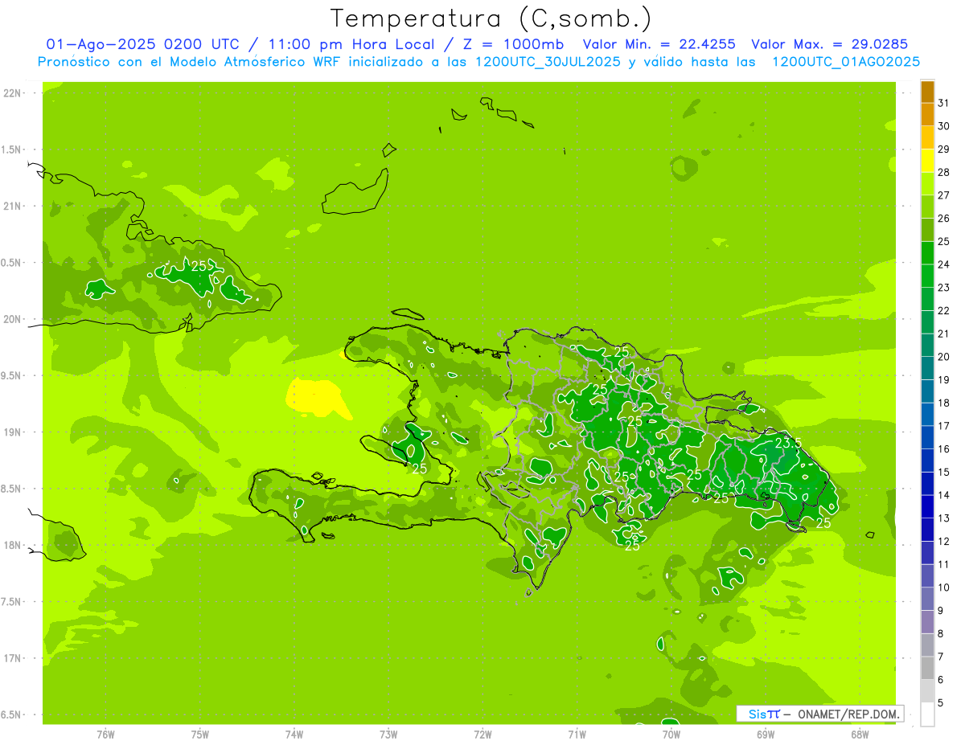Click the title "Temperatura (C,somb.)"
This screenshot has height=745, width=965.
(x=491, y=18)
